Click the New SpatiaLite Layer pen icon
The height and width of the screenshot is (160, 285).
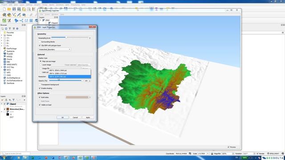tap(19, 15)
